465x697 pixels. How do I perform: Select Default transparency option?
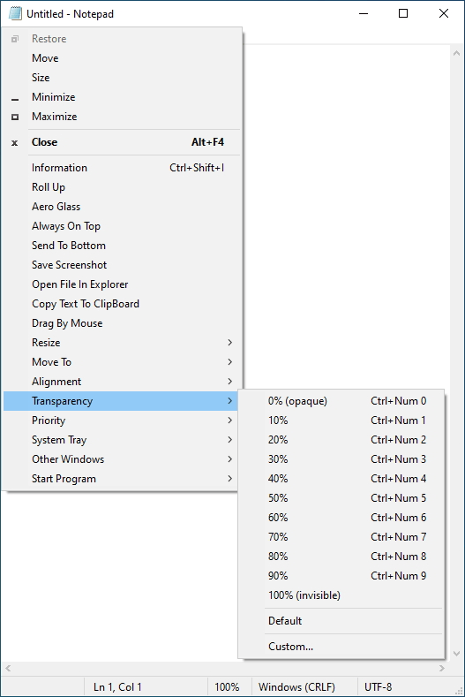[x=341, y=621]
